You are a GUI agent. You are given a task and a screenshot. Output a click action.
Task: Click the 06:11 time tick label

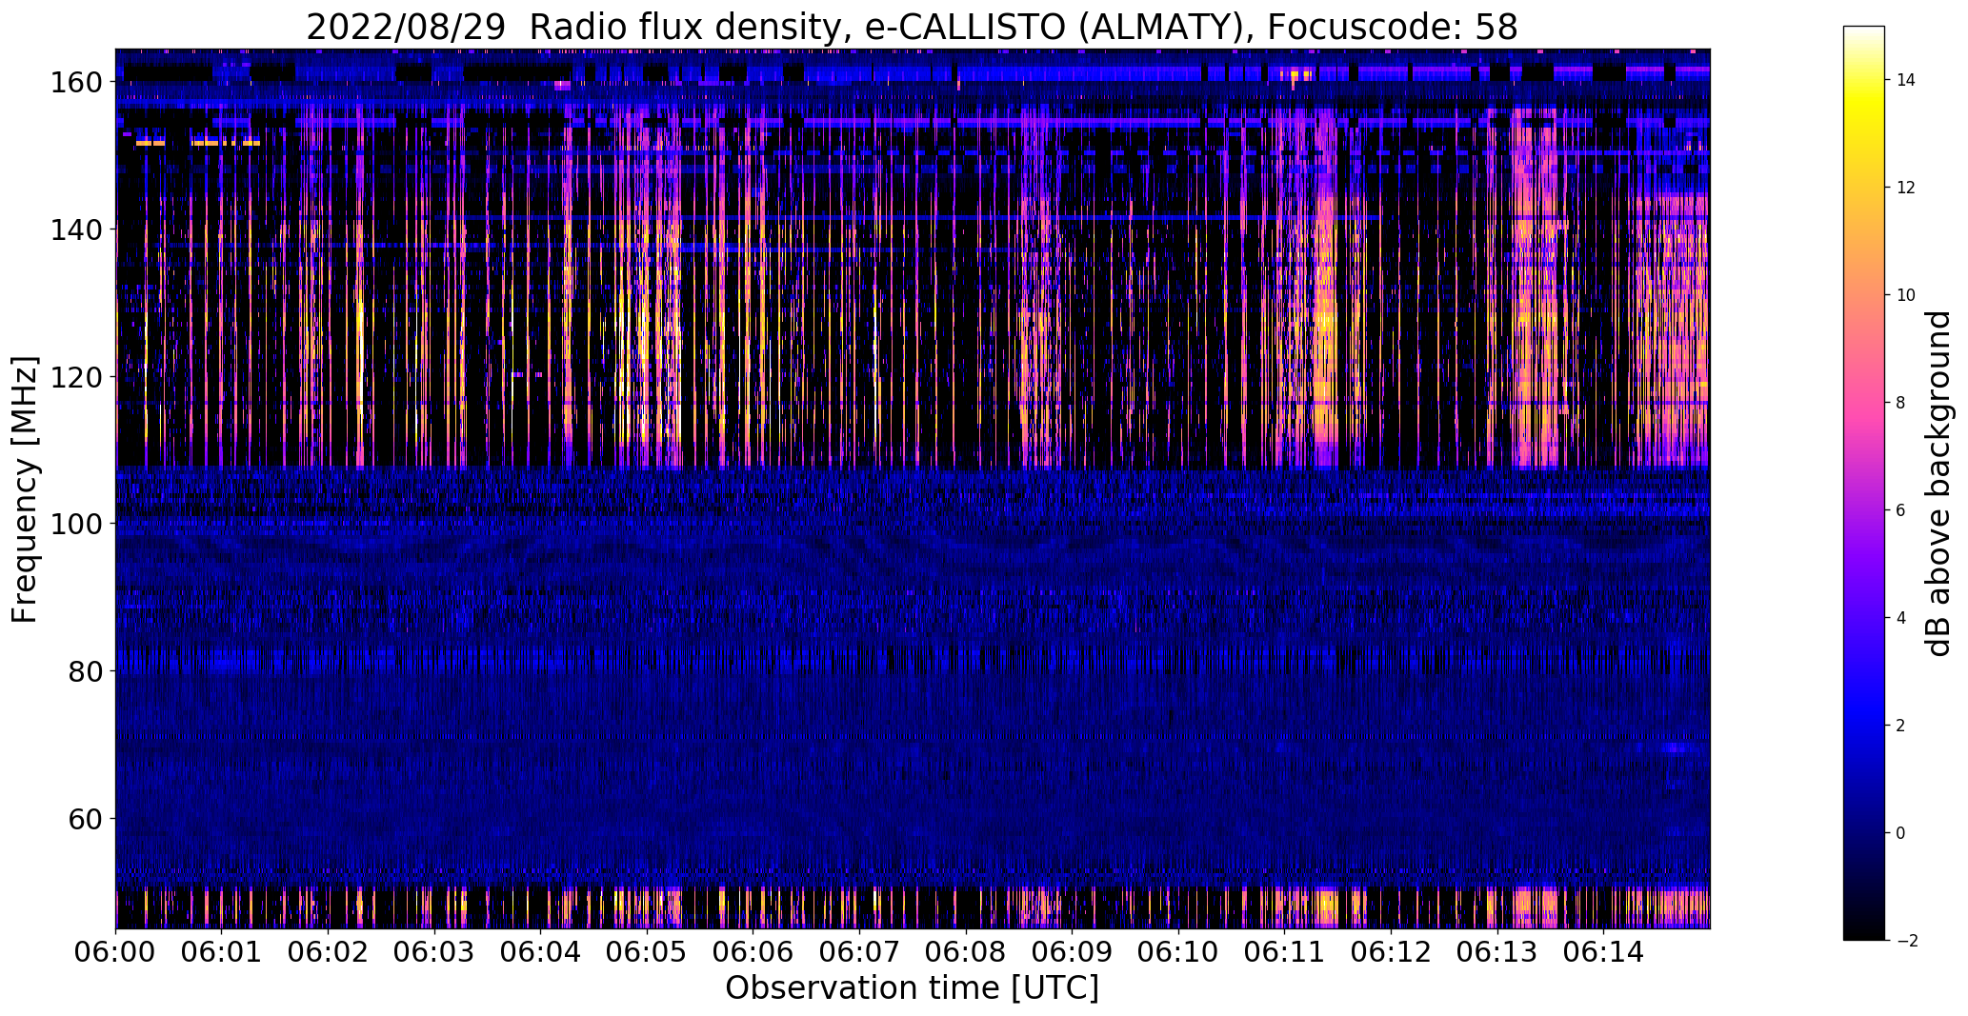[x=1284, y=953]
